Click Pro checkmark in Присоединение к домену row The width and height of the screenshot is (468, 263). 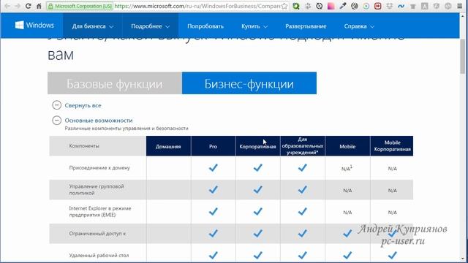pyautogui.click(x=213, y=167)
